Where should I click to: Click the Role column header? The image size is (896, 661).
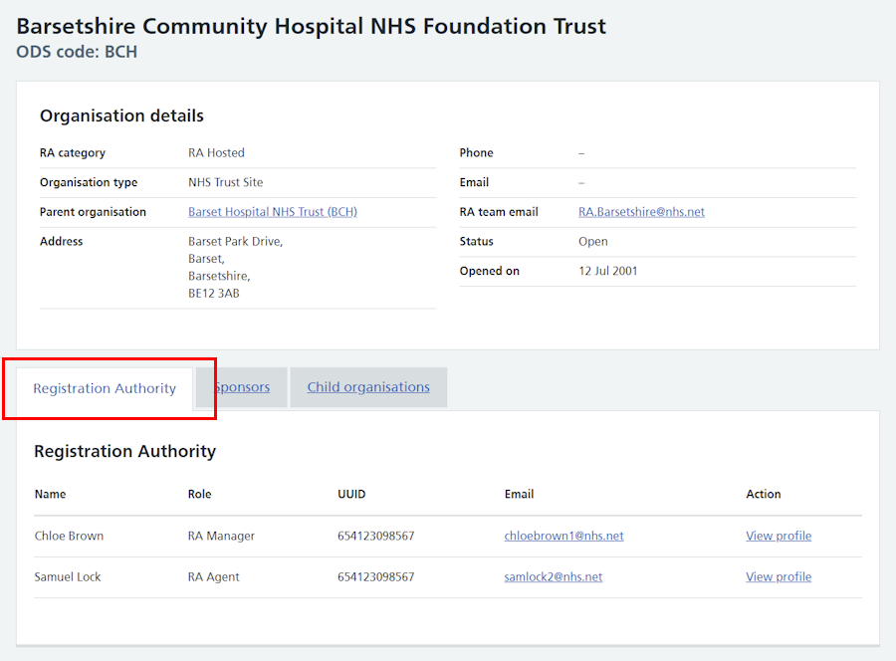[199, 494]
